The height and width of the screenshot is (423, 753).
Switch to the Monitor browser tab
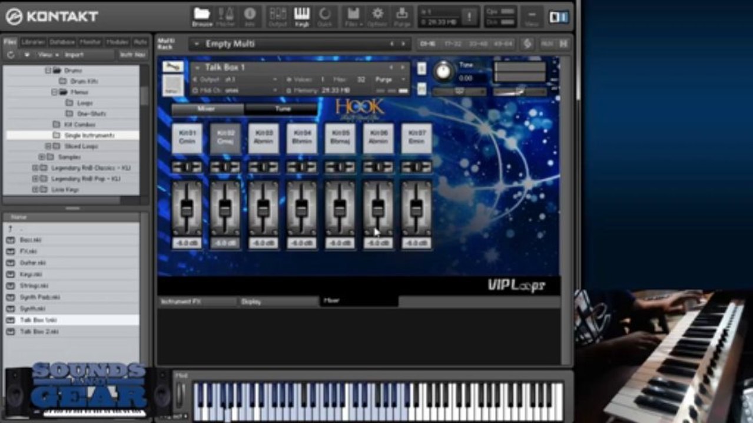[x=90, y=42]
